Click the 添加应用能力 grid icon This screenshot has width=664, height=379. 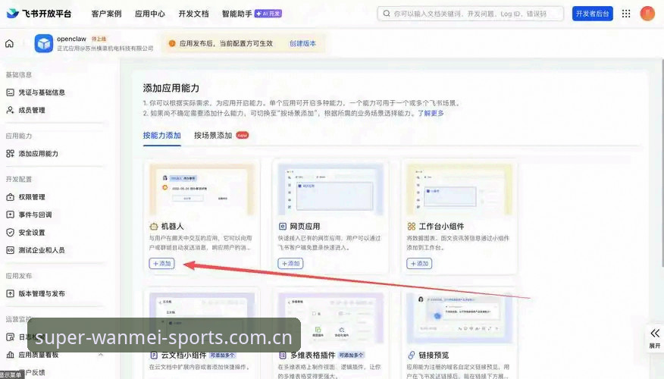[x=10, y=154]
